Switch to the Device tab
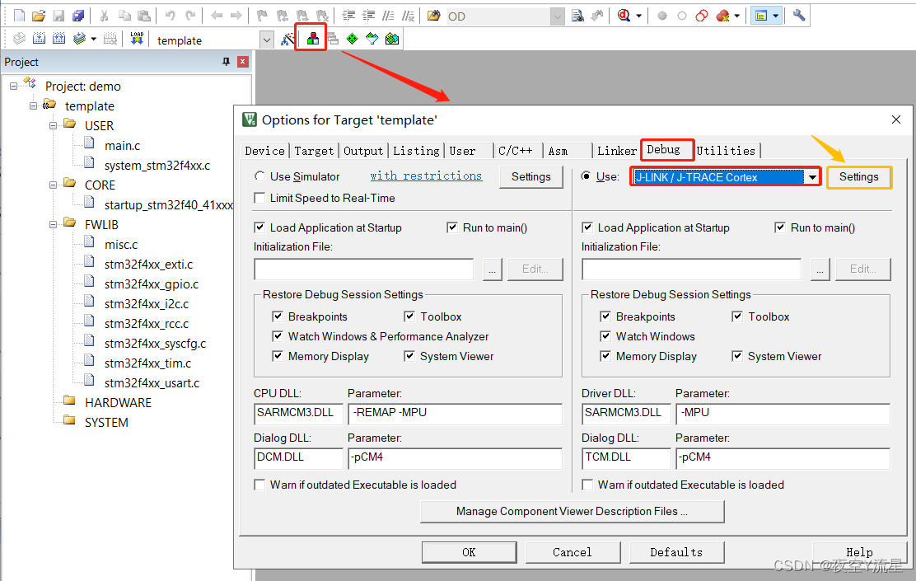The width and height of the screenshot is (916, 581). coord(264,151)
